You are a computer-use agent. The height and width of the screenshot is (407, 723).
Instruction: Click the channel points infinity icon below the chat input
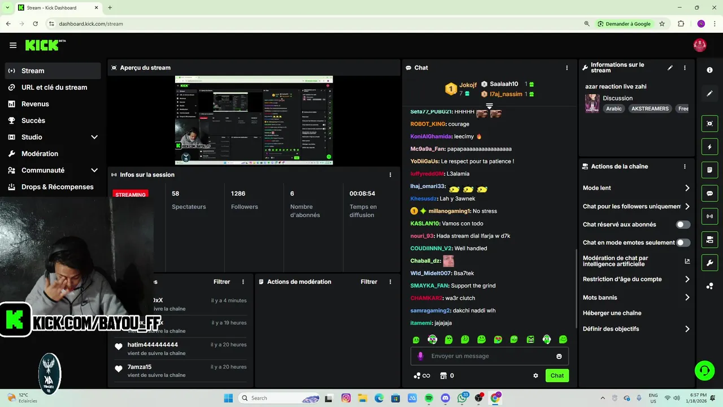(x=422, y=375)
